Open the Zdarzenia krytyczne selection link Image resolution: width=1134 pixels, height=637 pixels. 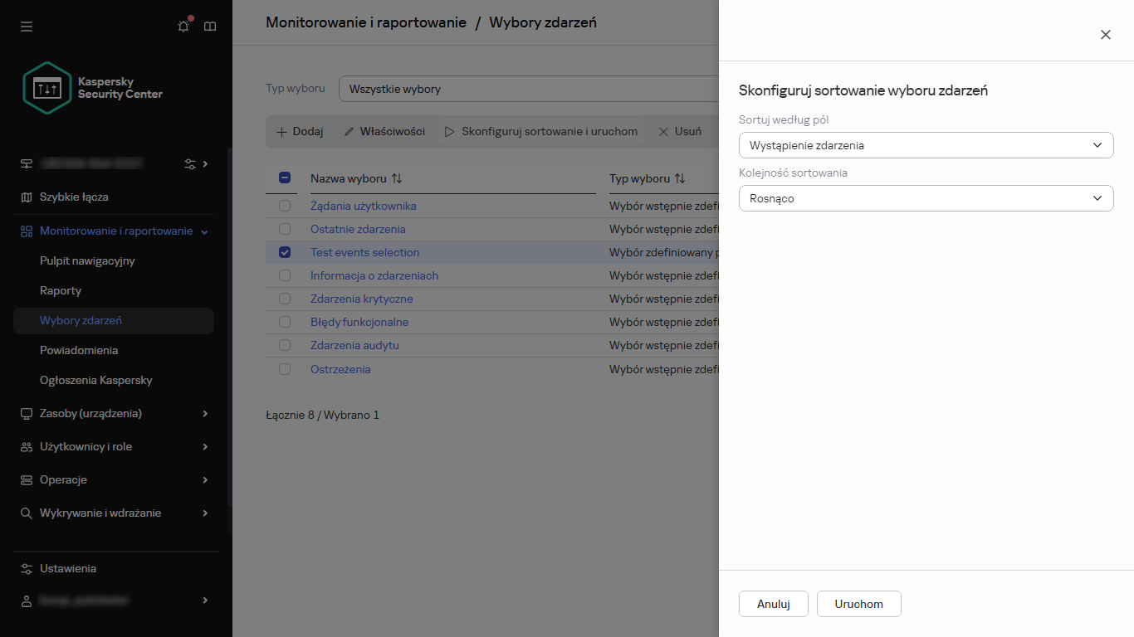[361, 299]
